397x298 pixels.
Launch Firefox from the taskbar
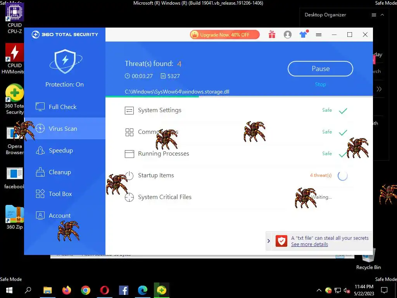67,290
